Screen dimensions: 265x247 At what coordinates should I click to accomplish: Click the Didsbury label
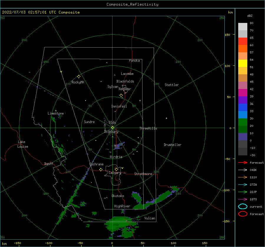click(x=111, y=132)
